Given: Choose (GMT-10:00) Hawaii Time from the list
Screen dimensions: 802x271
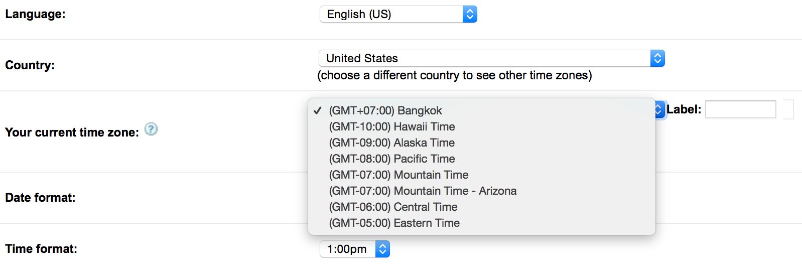Looking at the screenshot, I should tap(392, 126).
